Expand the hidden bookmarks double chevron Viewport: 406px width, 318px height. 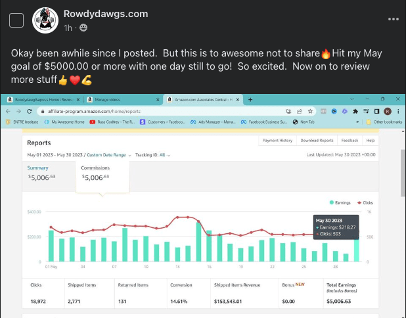pos(357,122)
